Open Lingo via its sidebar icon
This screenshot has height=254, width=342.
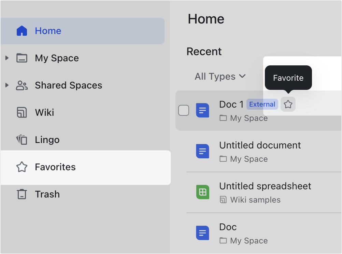click(x=22, y=140)
